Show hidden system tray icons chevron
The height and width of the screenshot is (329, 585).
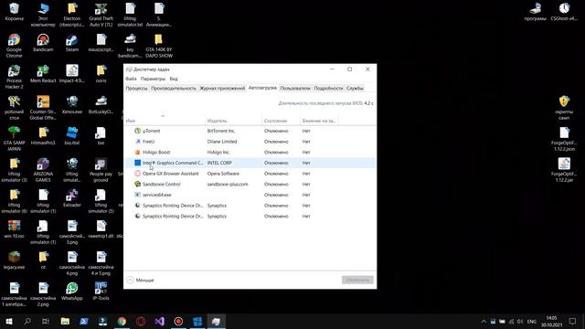click(484, 321)
